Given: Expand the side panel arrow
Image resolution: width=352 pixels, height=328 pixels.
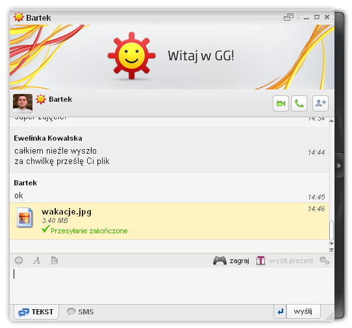Looking at the screenshot, I should click(339, 165).
